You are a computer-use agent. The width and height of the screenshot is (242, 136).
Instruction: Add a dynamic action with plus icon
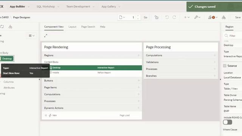tap(138, 108)
